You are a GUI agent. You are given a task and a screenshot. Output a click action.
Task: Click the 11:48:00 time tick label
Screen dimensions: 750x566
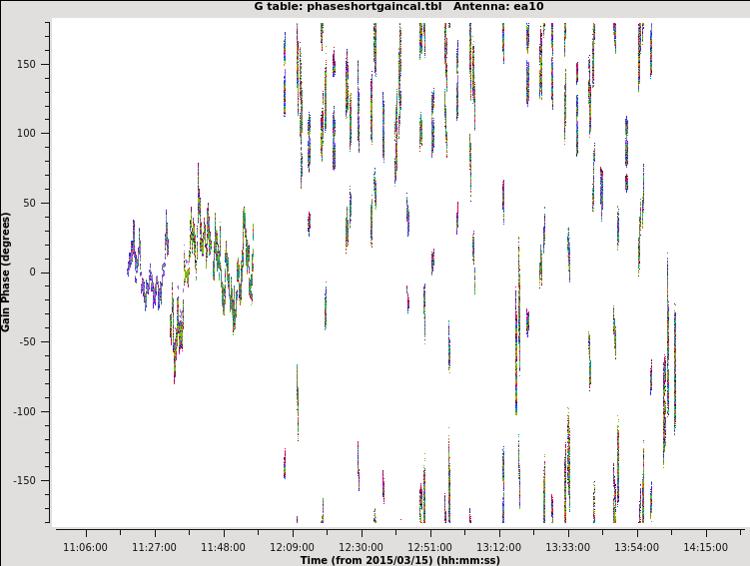click(x=223, y=547)
